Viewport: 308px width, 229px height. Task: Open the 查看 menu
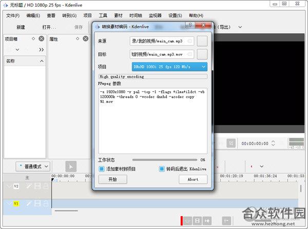point(51,15)
